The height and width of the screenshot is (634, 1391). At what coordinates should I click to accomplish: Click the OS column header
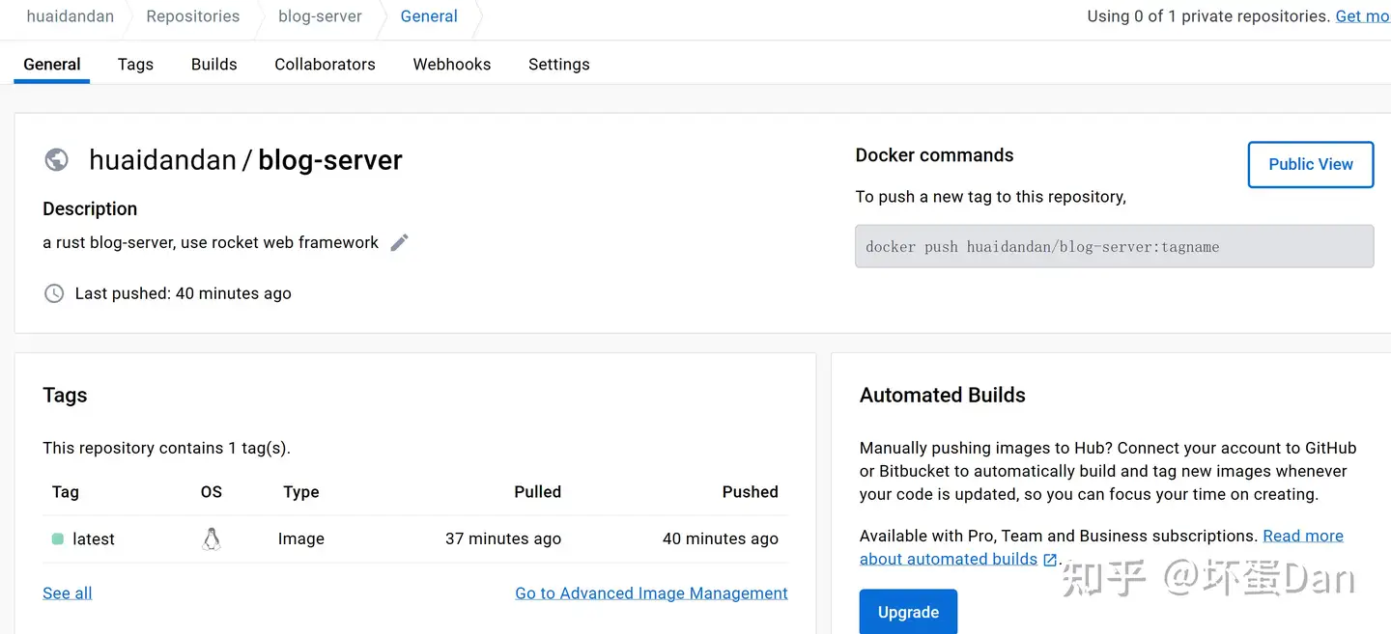tap(212, 492)
